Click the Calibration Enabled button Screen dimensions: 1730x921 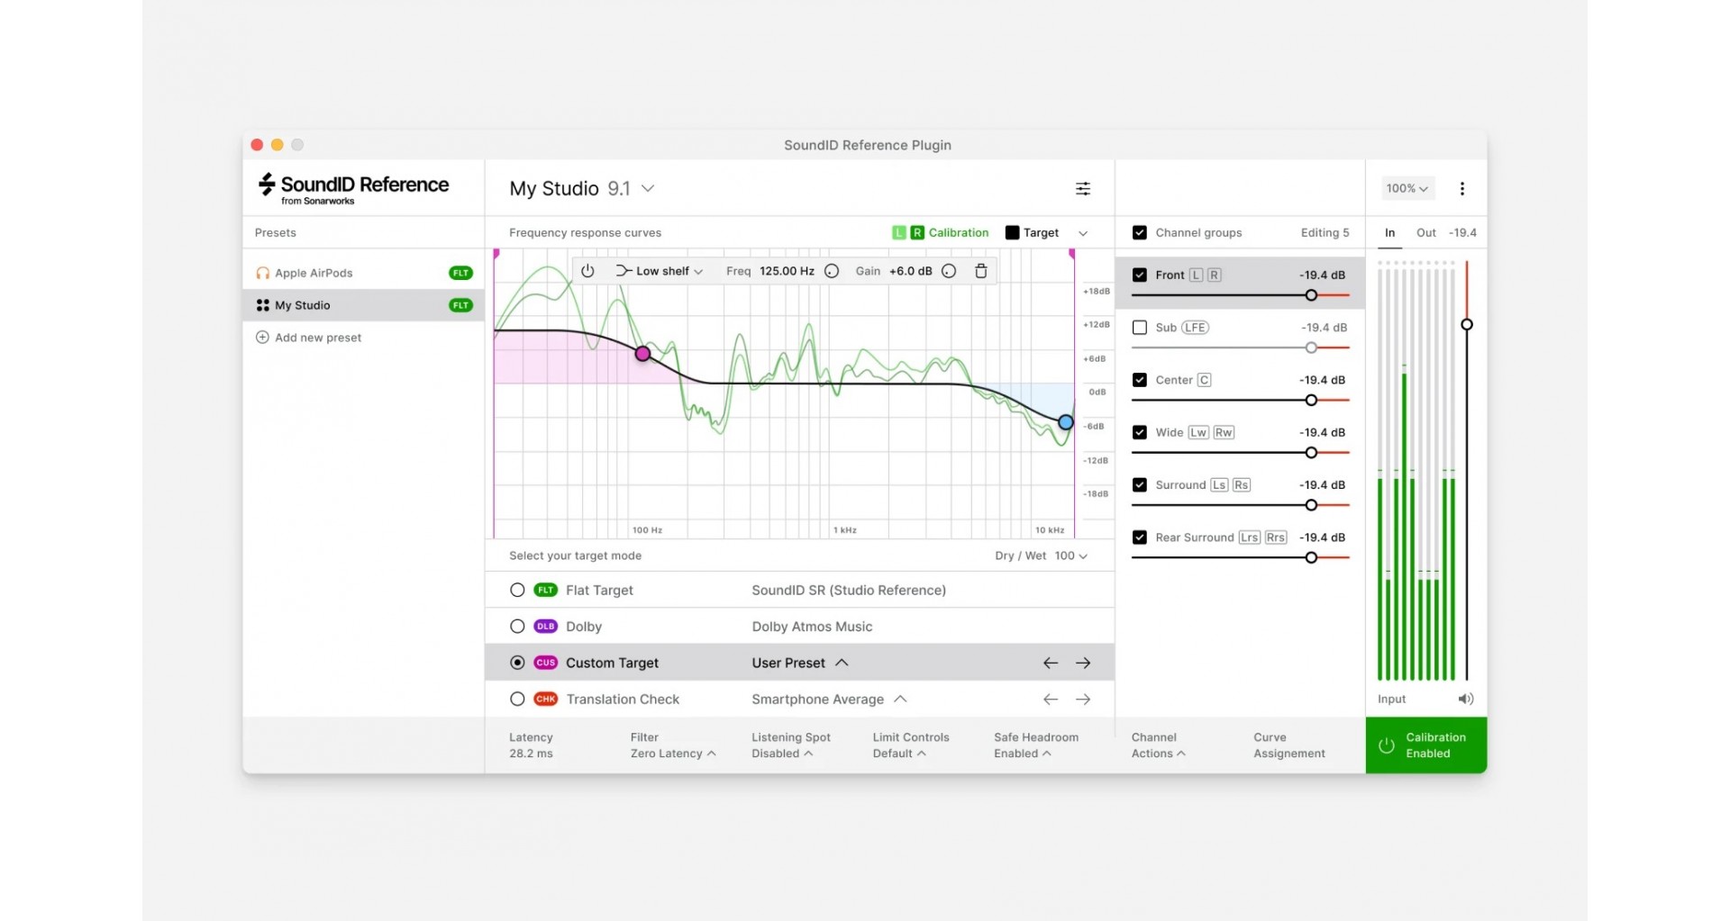[1426, 745]
